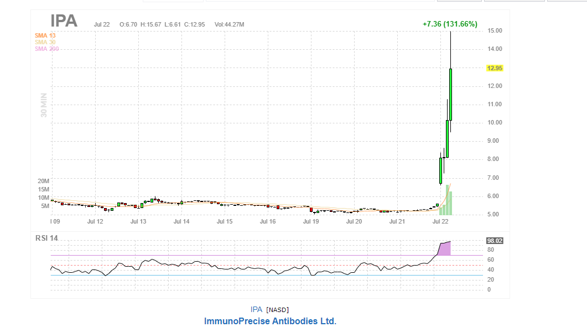
Task: Click the IPA ticker link below chart
Action: [256, 309]
